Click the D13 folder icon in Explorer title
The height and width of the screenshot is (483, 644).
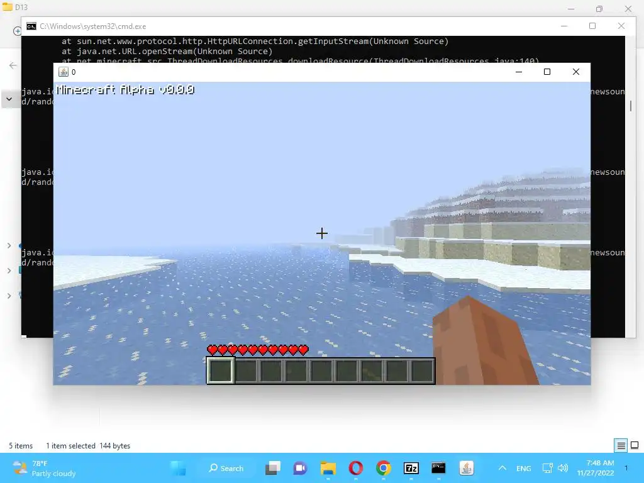[x=8, y=7]
